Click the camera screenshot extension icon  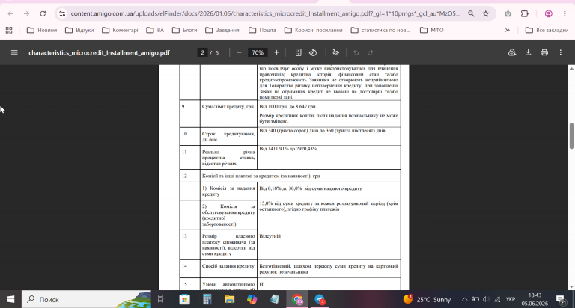508,14
